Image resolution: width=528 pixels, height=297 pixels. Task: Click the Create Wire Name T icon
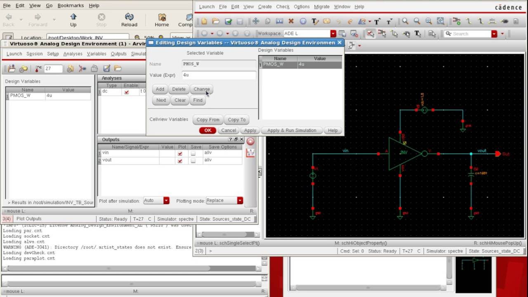[x=315, y=21]
